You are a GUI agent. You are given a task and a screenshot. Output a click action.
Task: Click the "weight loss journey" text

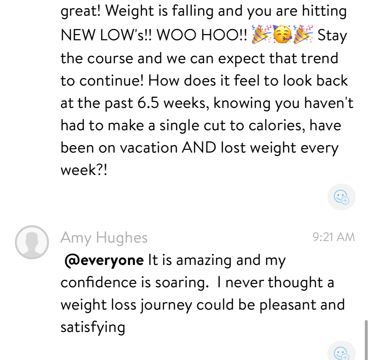click(x=126, y=305)
